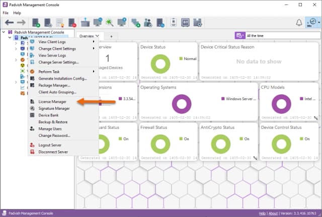The height and width of the screenshot is (217, 322).
Task: Choose Change Password menu entry
Action: pyautogui.click(x=63, y=136)
